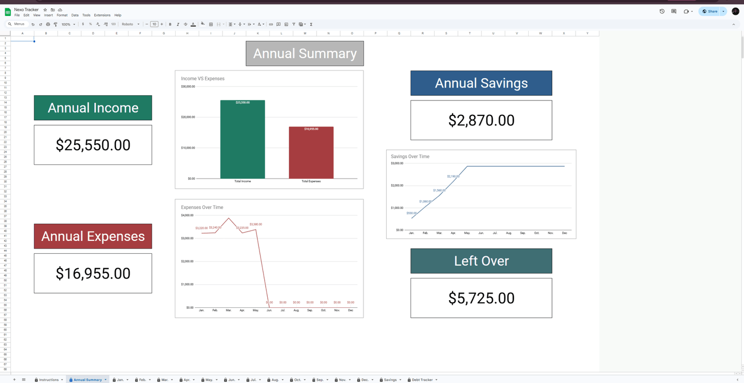Toggle bold formatting

(x=170, y=24)
